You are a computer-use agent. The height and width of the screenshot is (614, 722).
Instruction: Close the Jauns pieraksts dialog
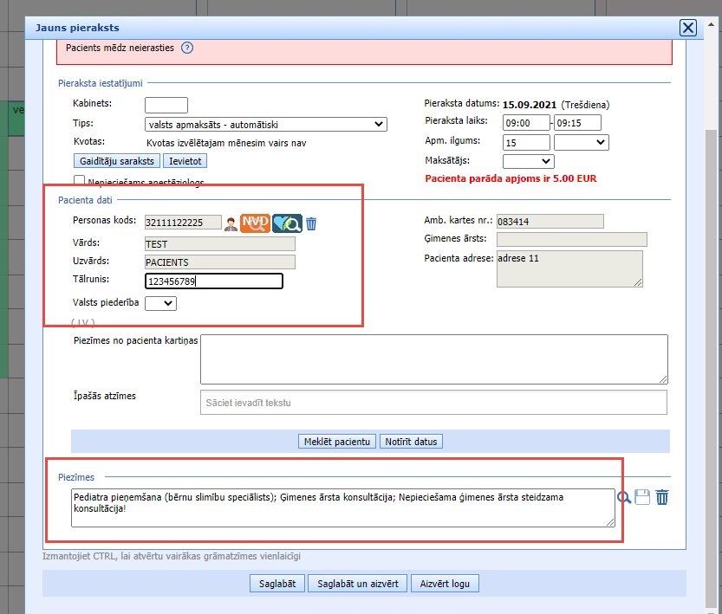point(688,28)
